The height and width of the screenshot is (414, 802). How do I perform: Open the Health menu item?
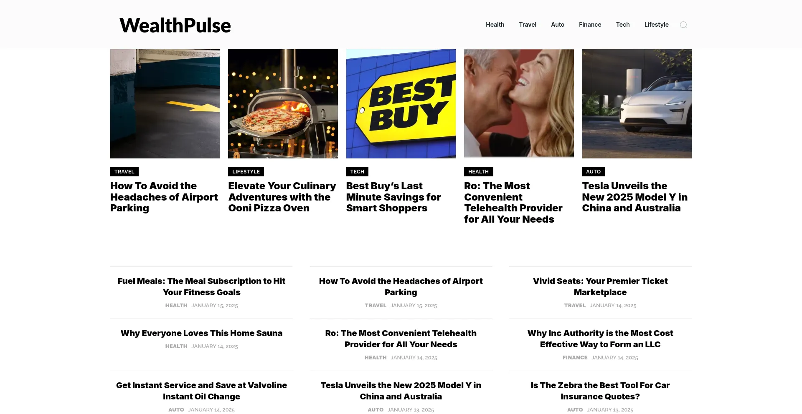(495, 25)
